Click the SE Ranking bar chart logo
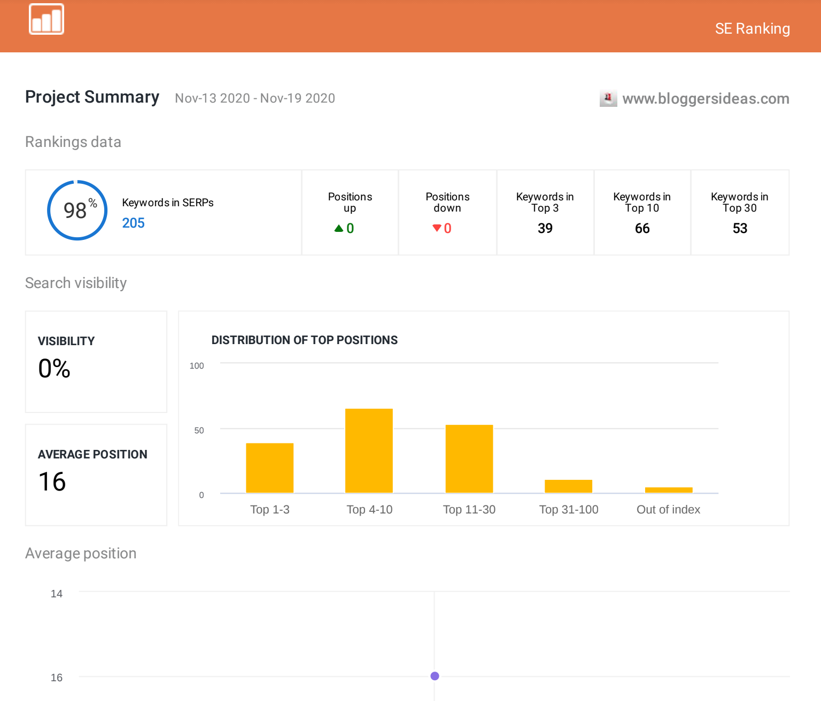821x701 pixels. click(x=47, y=19)
